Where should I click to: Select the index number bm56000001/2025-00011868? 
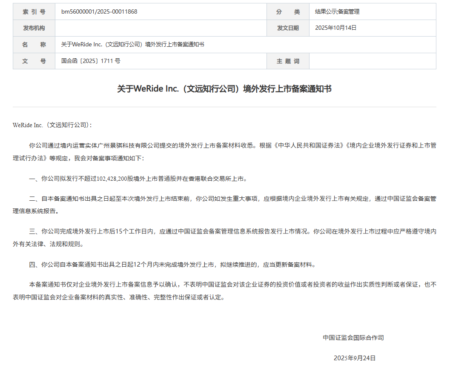click(x=99, y=12)
